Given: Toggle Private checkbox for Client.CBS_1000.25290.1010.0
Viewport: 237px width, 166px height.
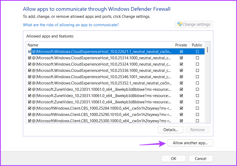Looking at the screenshot, I should point(181,115).
